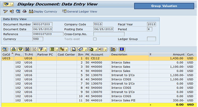Click the blue Information icon
The image size is (198, 107).
coord(122,49)
